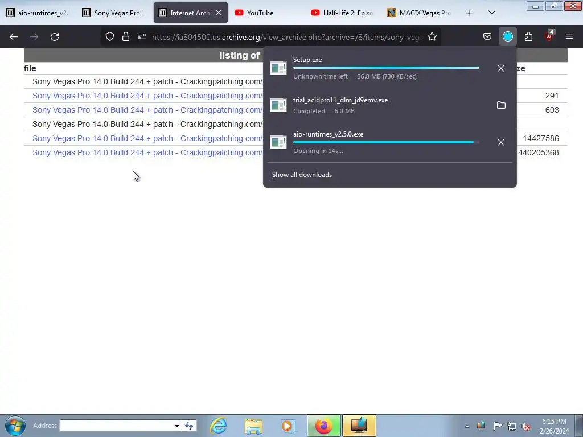
Task: Expand the taskbar Address dropdown arrow
Action: coord(176,426)
